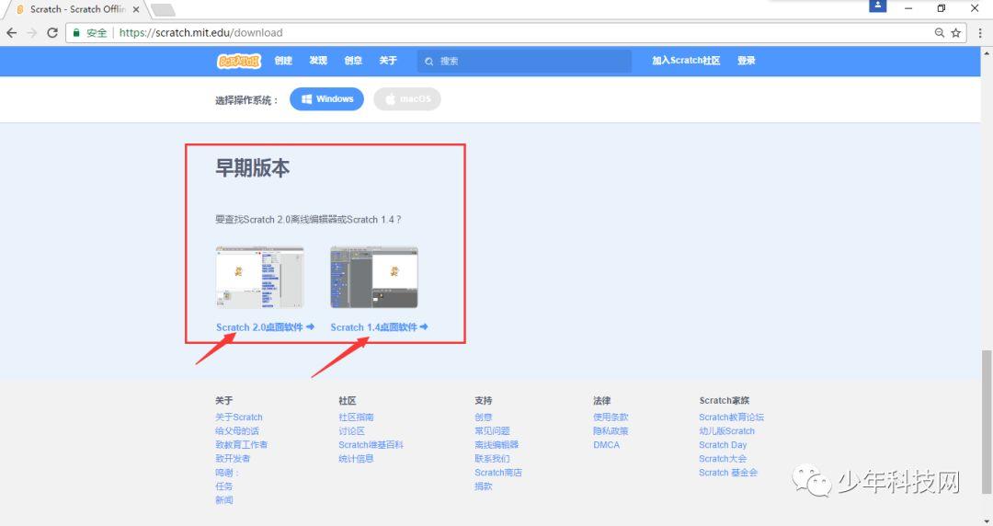The width and height of the screenshot is (993, 526).
Task: Open the 隐私政策 footer link
Action: tap(611, 431)
